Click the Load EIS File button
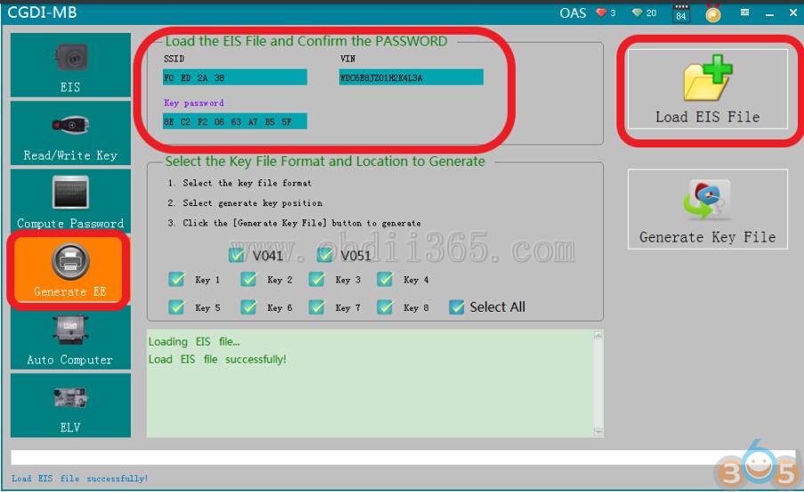This screenshot has width=804, height=492. click(708, 89)
